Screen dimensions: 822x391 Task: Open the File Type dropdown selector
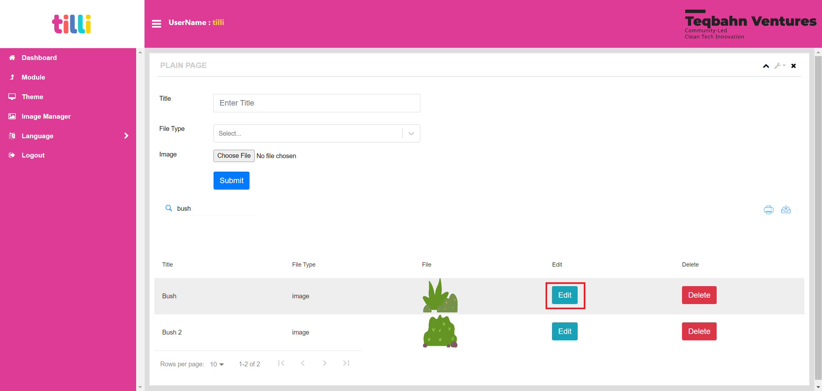point(317,133)
